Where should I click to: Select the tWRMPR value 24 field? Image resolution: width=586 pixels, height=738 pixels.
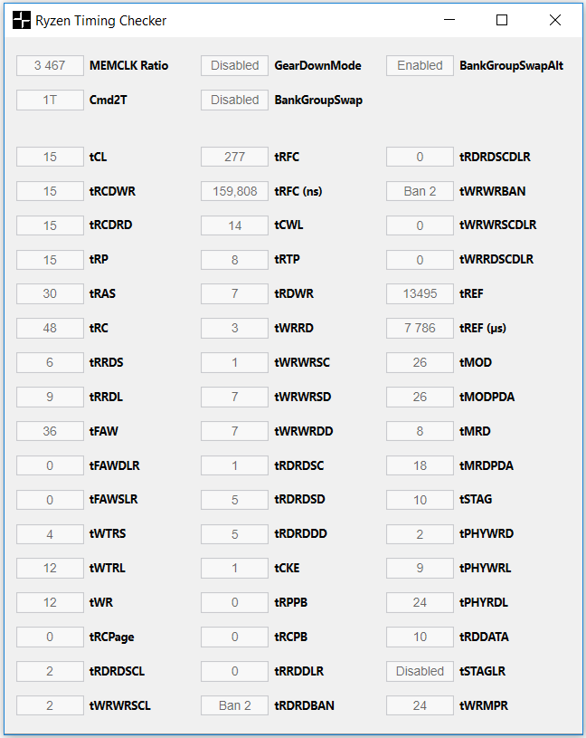click(x=421, y=705)
